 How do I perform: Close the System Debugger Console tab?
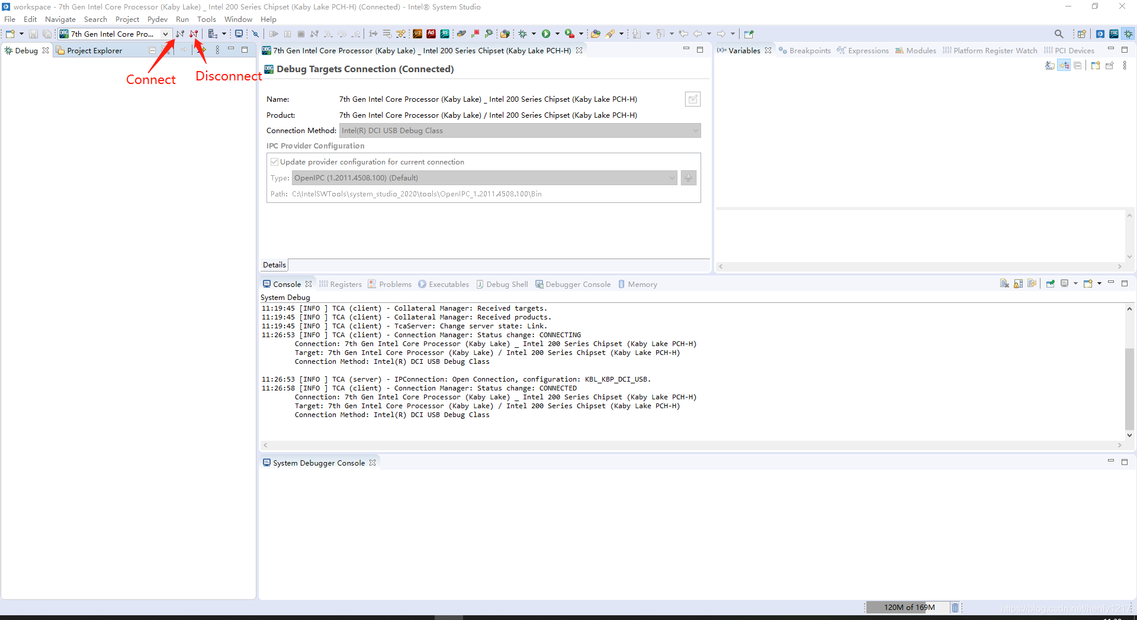point(372,463)
